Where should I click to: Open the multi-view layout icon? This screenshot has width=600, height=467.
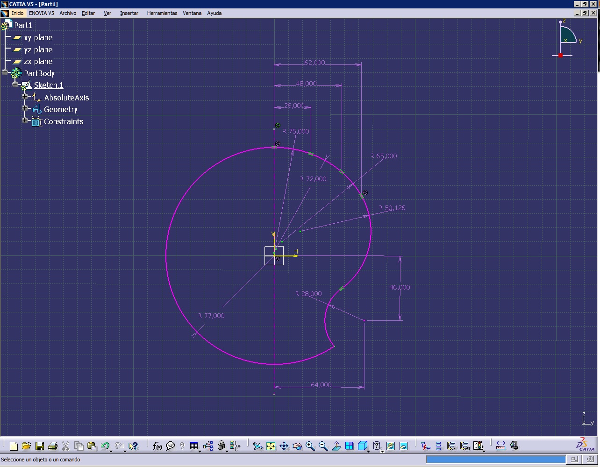(349, 446)
